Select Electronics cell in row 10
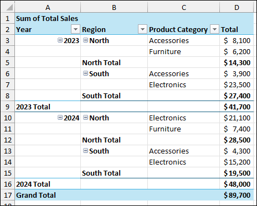Image resolution: width=257 pixels, height=206 pixels. (x=184, y=118)
